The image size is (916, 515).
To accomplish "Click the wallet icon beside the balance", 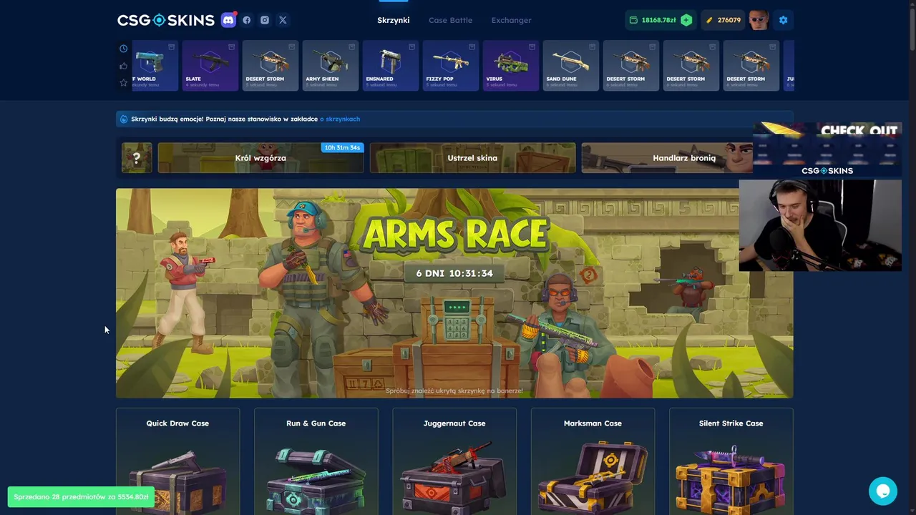I will (x=633, y=20).
